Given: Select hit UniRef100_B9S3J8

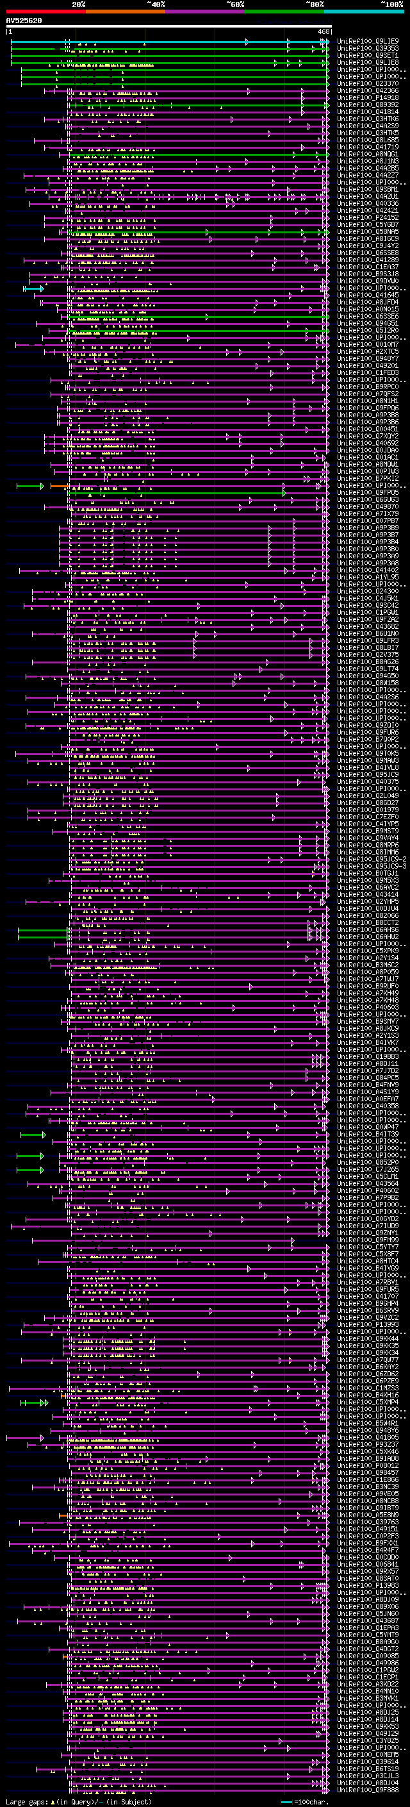Looking at the screenshot, I should (368, 274).
